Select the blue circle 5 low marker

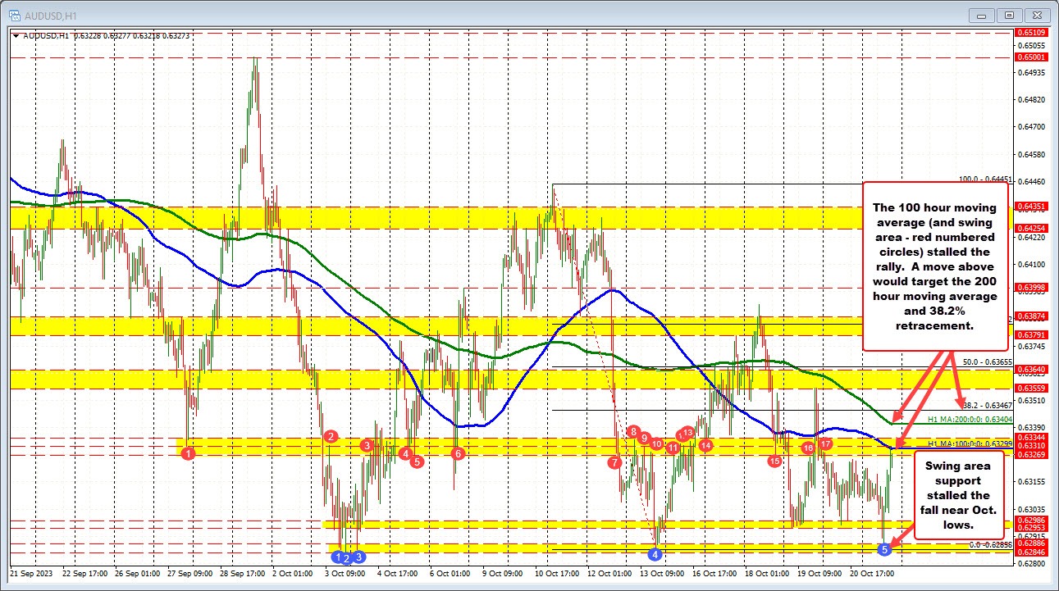(884, 551)
